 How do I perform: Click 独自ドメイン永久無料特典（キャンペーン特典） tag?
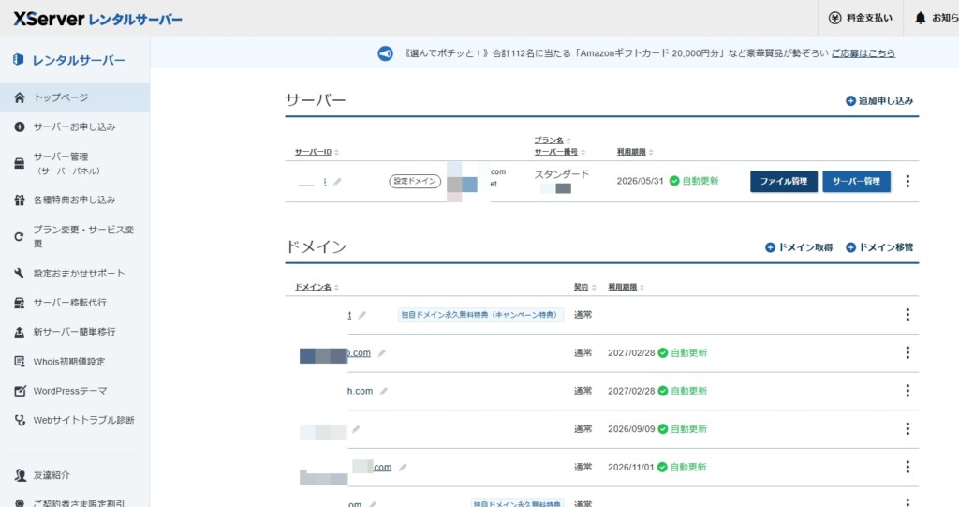[480, 315]
